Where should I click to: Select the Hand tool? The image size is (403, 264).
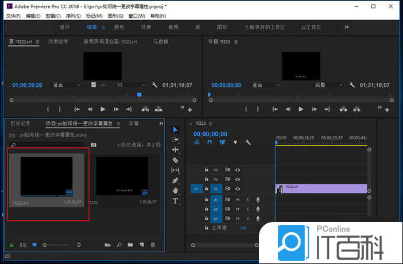click(176, 190)
